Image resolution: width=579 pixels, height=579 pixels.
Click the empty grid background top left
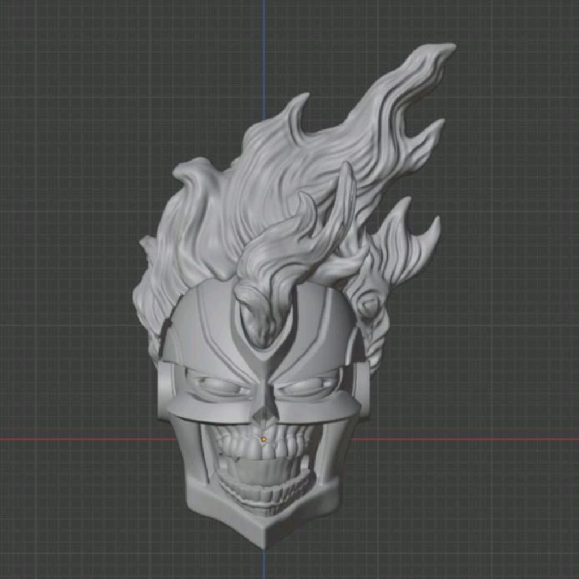tap(57, 57)
